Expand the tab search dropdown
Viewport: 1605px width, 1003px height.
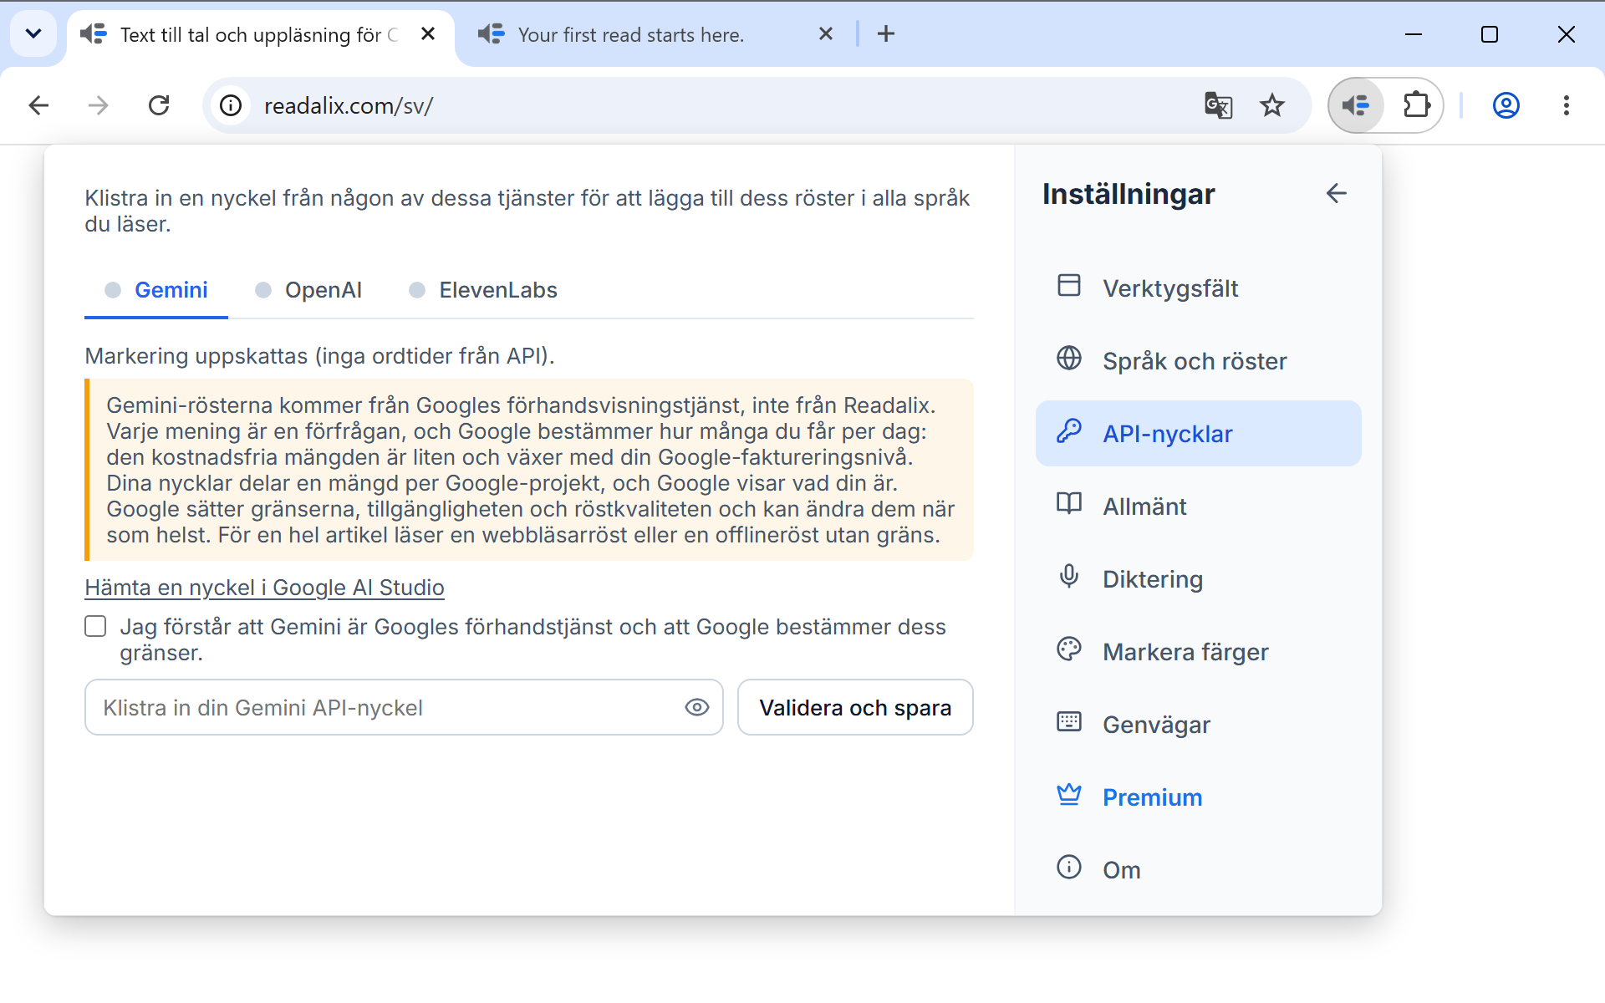[33, 34]
